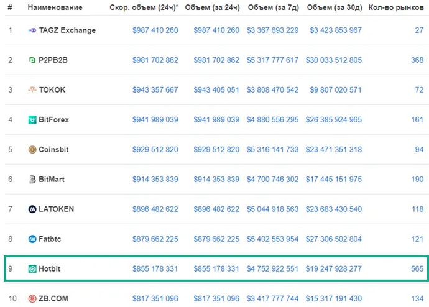
Task: Click the Coinsbit coin logo icon
Action: (32, 150)
